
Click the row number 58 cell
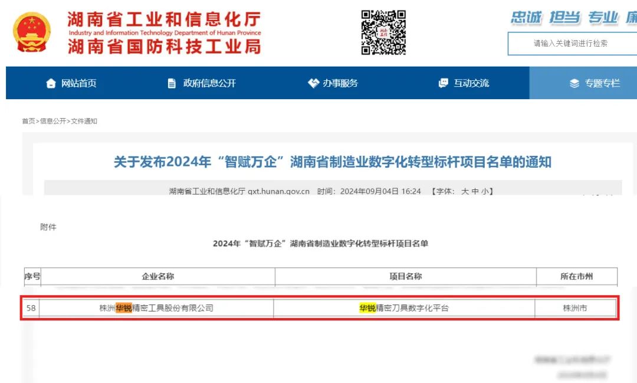[x=31, y=308]
